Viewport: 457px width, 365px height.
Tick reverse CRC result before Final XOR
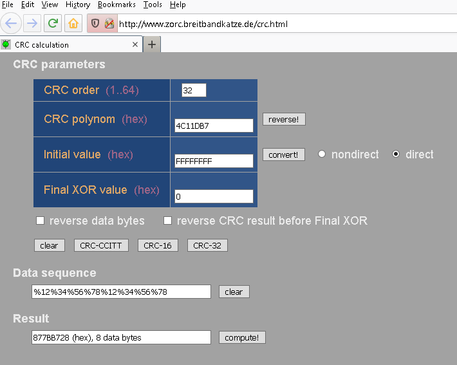(x=167, y=220)
